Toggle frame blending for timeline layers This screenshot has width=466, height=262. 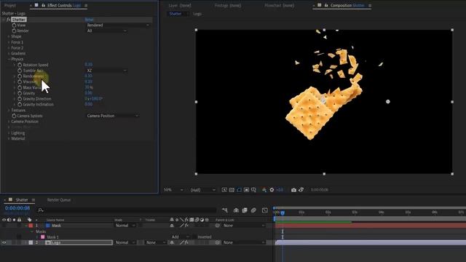coord(245,210)
